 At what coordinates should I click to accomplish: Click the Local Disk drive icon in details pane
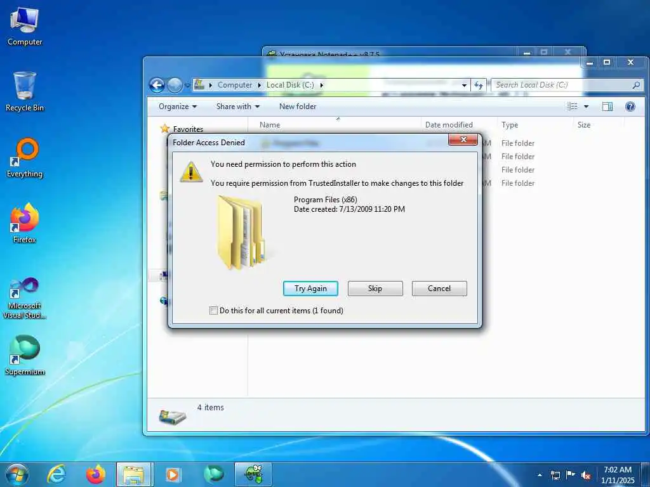(173, 416)
